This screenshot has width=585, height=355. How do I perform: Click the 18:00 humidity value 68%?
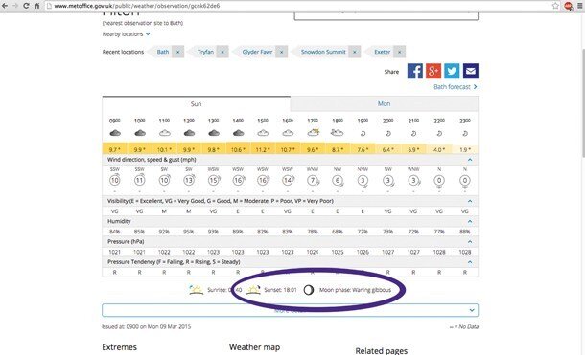[338, 232]
